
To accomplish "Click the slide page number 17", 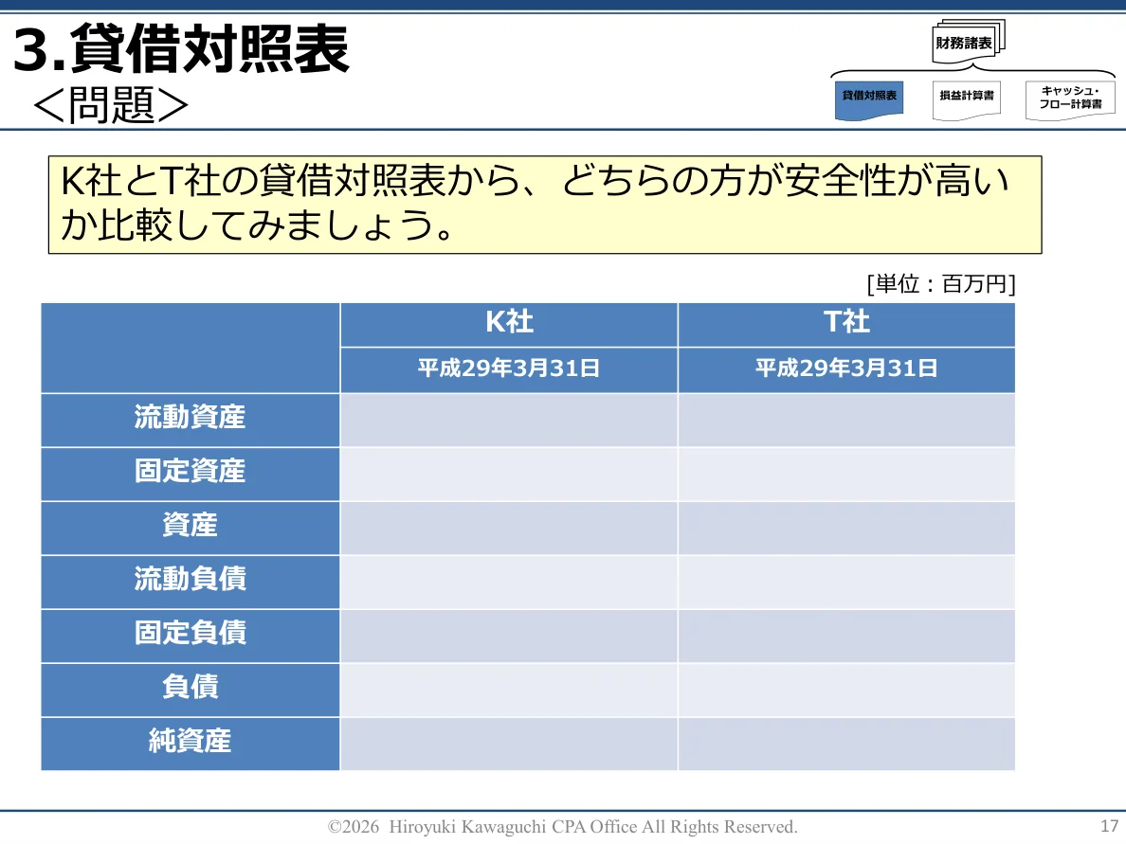I will 1109,825.
